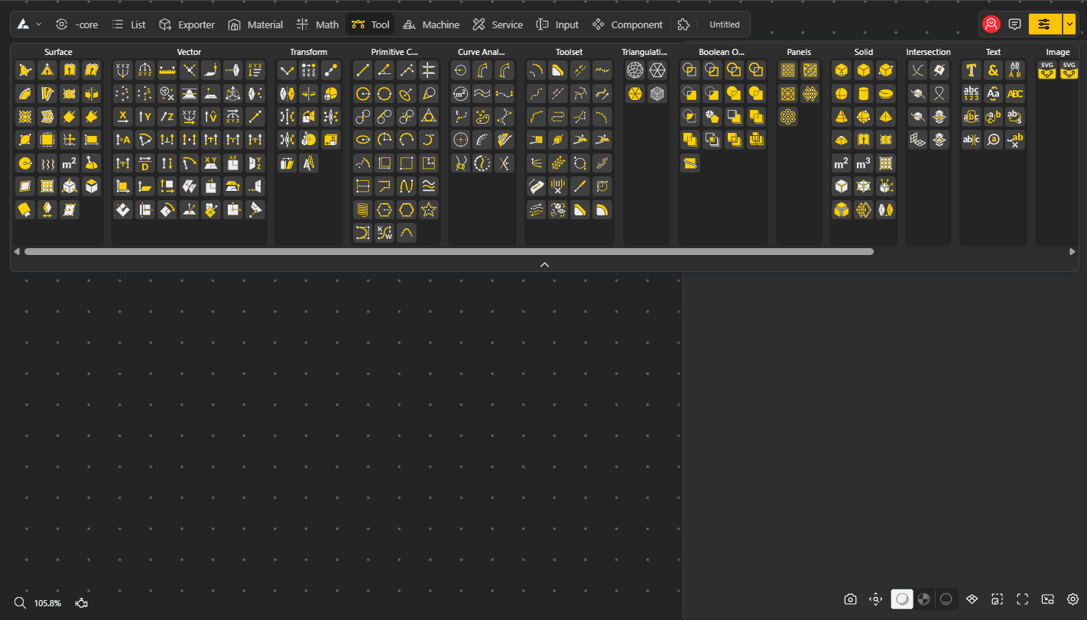Click the m³ volume icon in Solid
This screenshot has width=1087, height=620.
click(863, 163)
